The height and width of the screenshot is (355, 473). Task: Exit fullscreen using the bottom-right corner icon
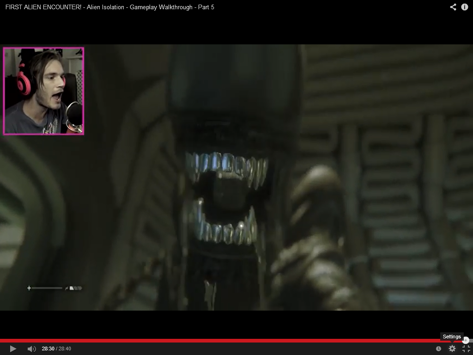click(466, 349)
